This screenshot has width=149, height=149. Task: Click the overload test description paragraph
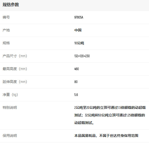(110, 115)
